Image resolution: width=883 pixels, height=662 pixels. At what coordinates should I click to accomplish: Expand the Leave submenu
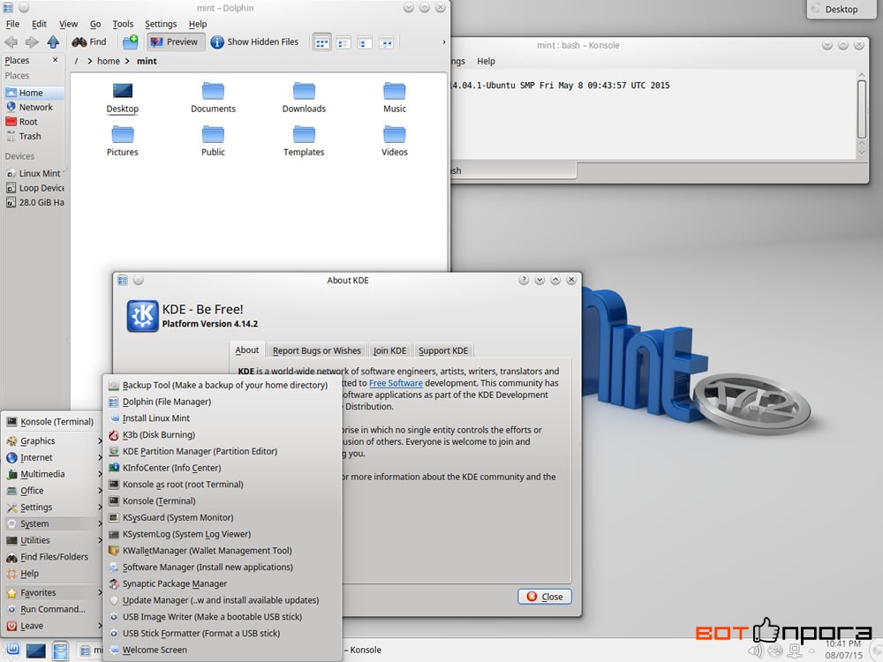coord(53,626)
